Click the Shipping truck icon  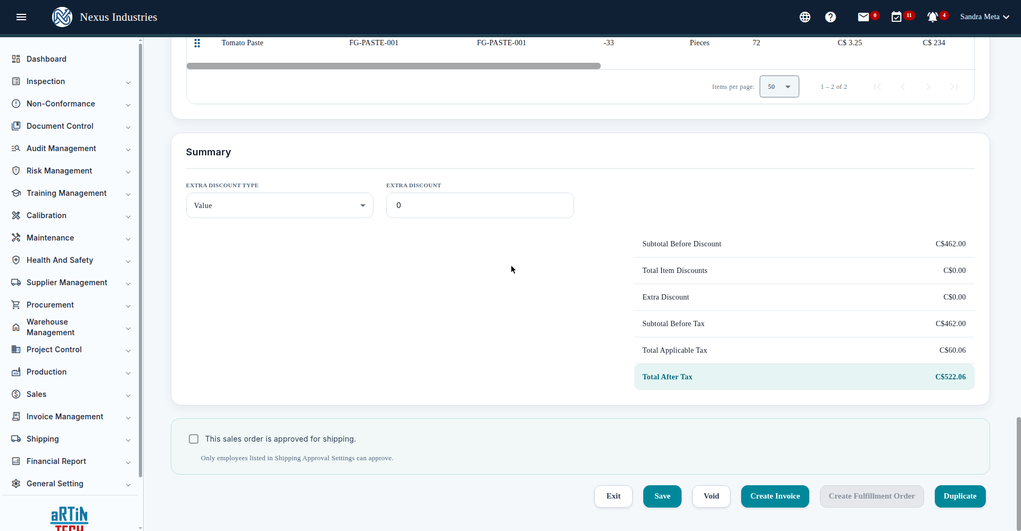point(16,439)
